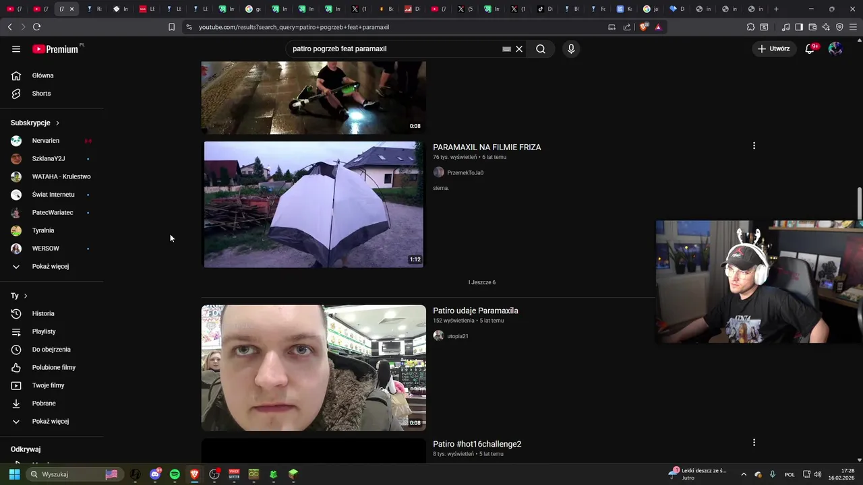Click the browser reload button
863x485 pixels.
click(36, 27)
